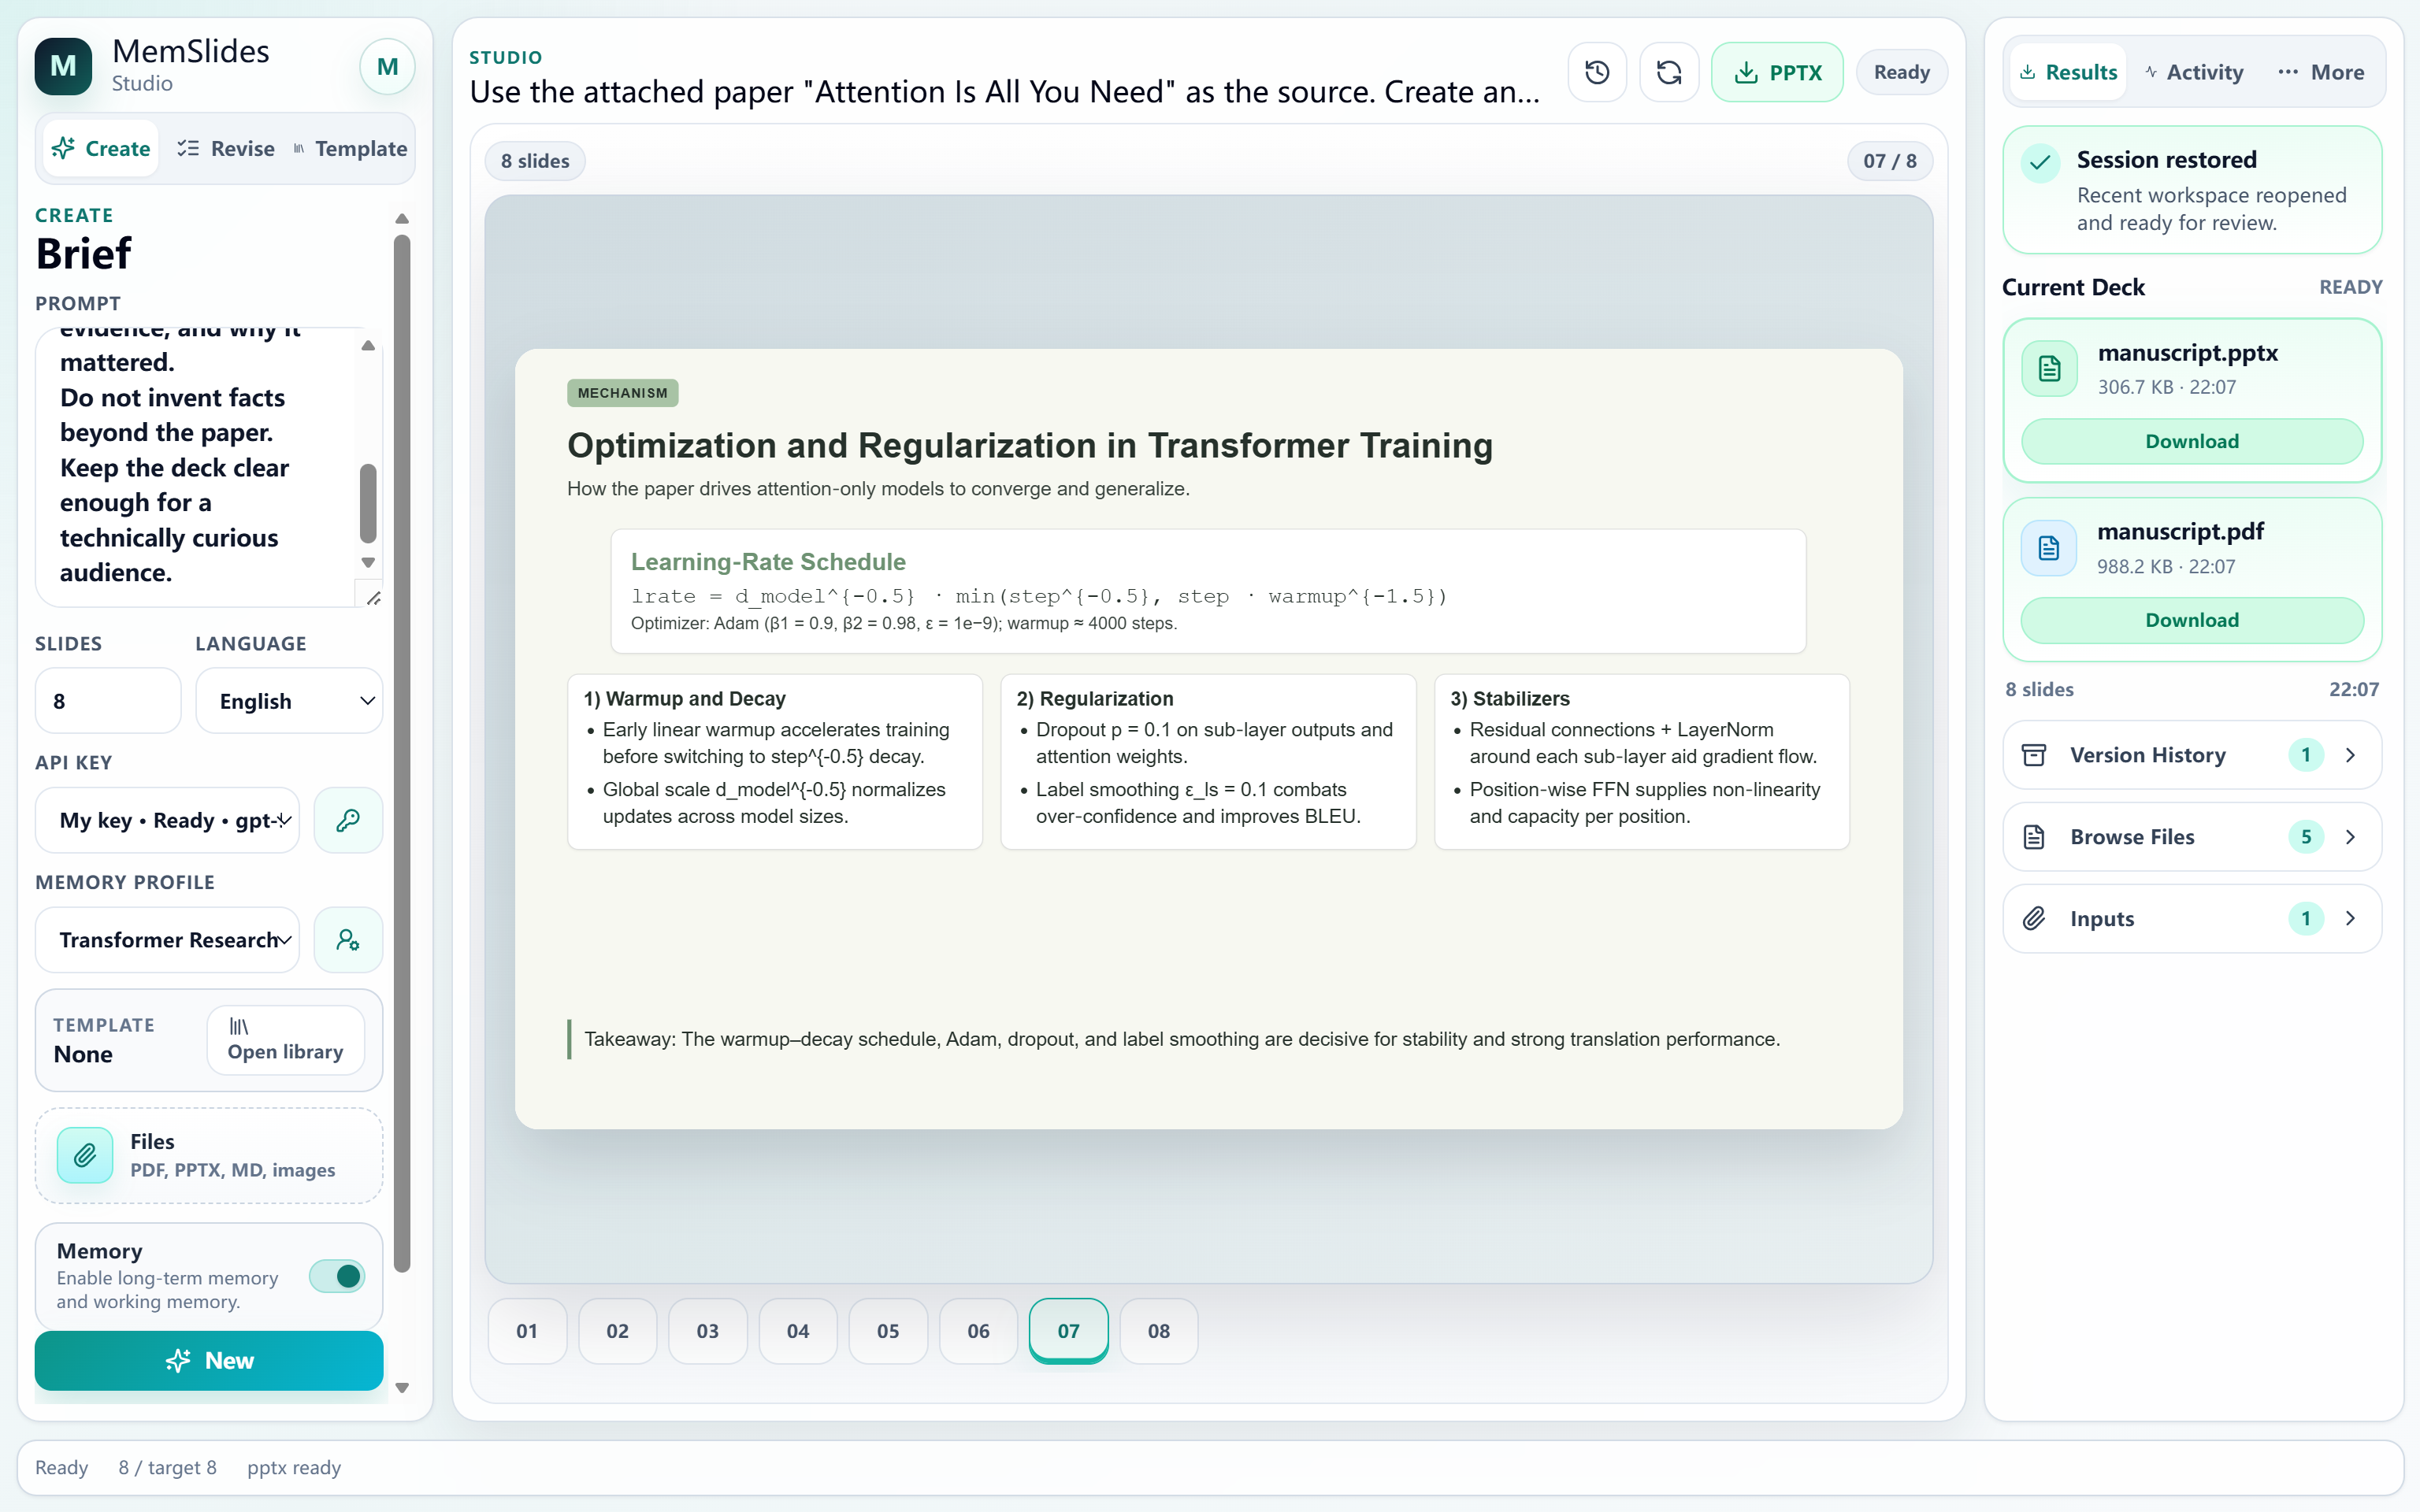Switch to the Create tab
This screenshot has height=1512, width=2420.
[x=101, y=149]
